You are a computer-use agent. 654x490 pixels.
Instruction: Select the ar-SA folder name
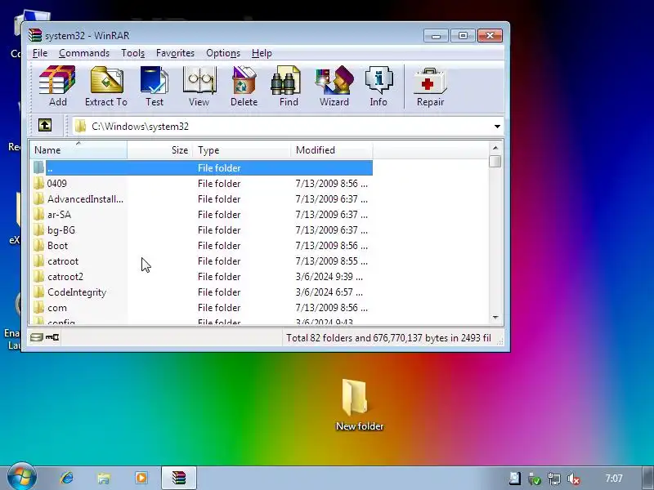[x=59, y=215]
